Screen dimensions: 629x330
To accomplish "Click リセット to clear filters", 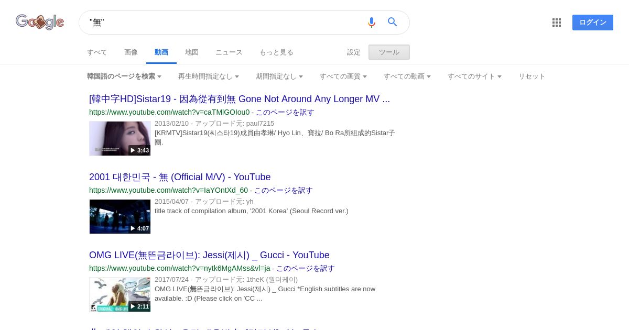I will coord(532,76).
